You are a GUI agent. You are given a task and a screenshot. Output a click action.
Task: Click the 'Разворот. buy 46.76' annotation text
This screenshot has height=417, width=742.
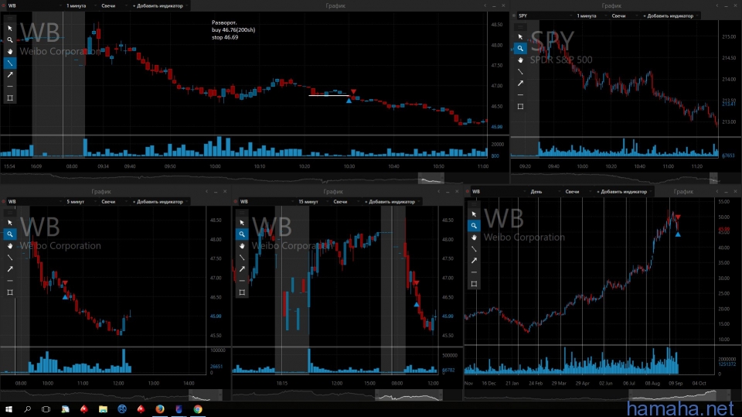pyautogui.click(x=233, y=30)
